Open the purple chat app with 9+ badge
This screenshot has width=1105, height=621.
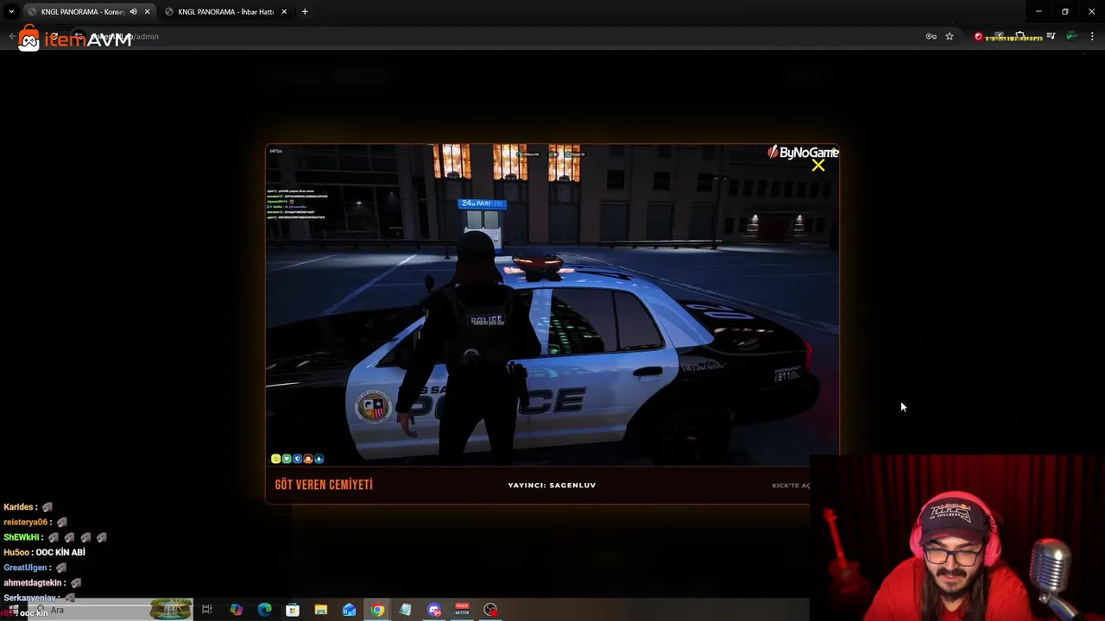pyautogui.click(x=434, y=611)
